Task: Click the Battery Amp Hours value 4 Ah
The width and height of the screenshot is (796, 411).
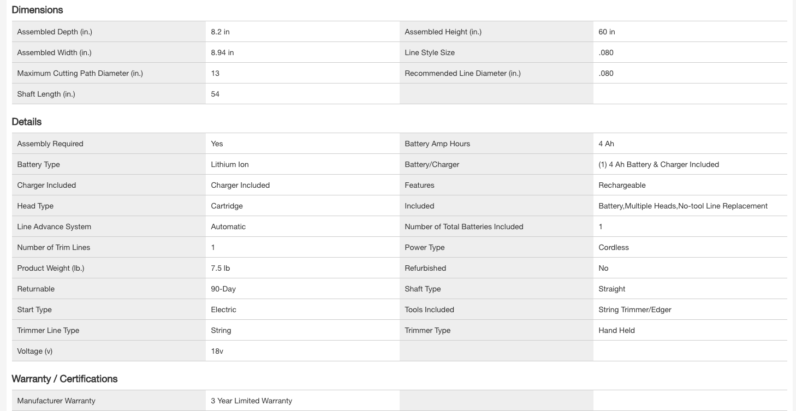Action: pos(606,144)
